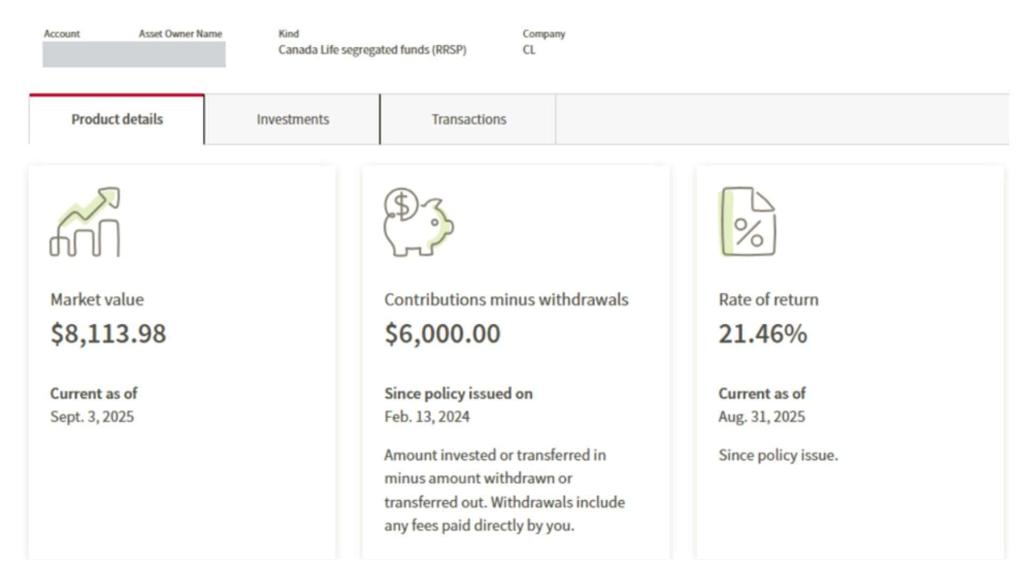1025x576 pixels.
Task: Switch to the Transactions tab
Action: tap(468, 119)
